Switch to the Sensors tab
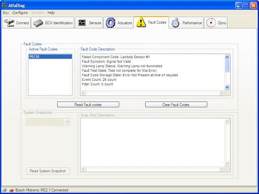Image resolution: width=259 pixels, height=194 pixels. coord(89,23)
